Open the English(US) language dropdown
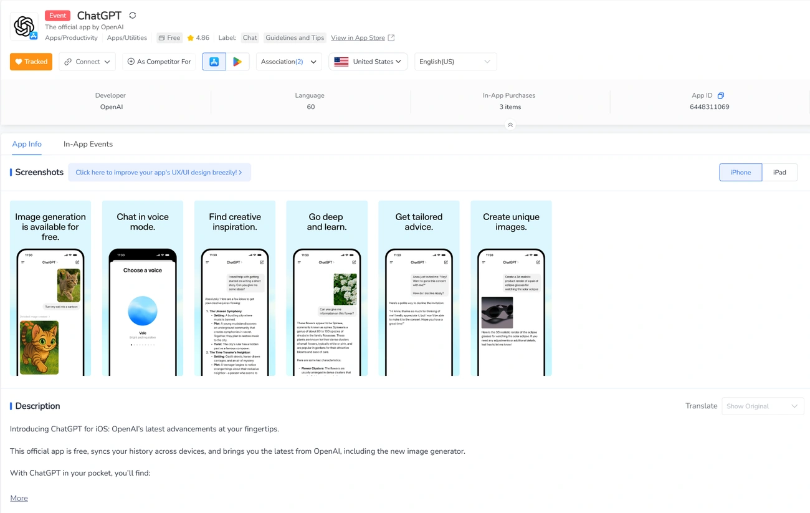This screenshot has height=513, width=810. tap(455, 62)
